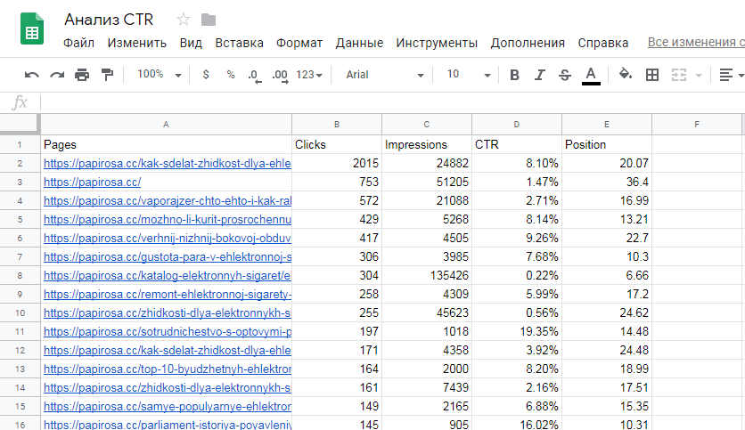
Task: Expand merge cells dropdown arrow
Action: tap(698, 75)
